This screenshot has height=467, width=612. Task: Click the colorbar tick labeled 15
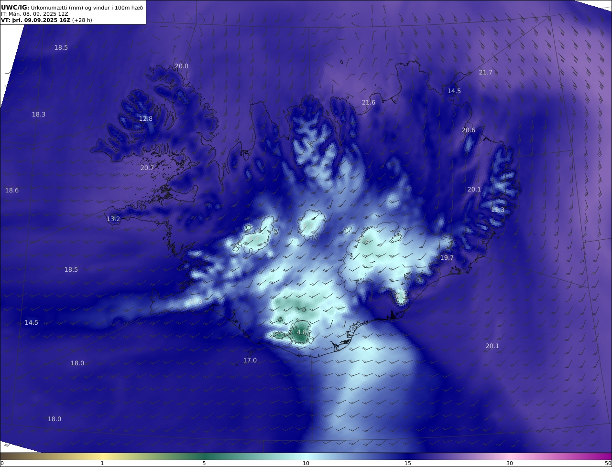tap(408, 463)
